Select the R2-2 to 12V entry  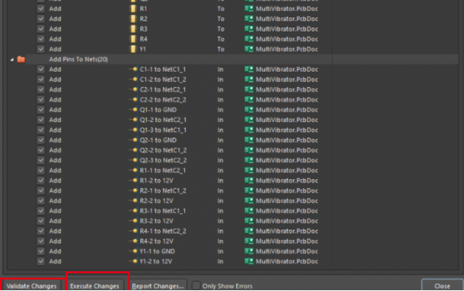(157, 201)
